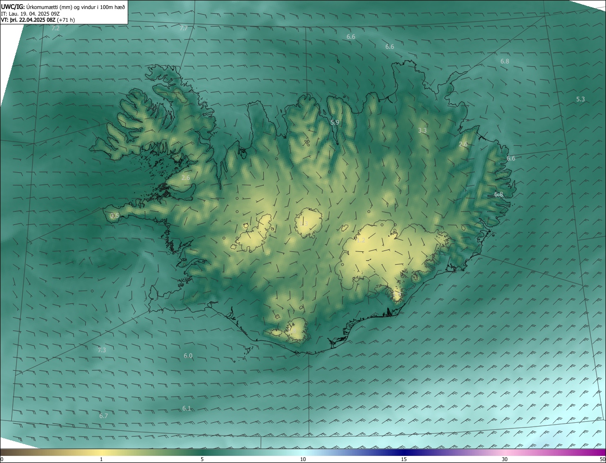Click the colorbar label '0'
Viewport: 606px width, 463px height.
pos(2,460)
